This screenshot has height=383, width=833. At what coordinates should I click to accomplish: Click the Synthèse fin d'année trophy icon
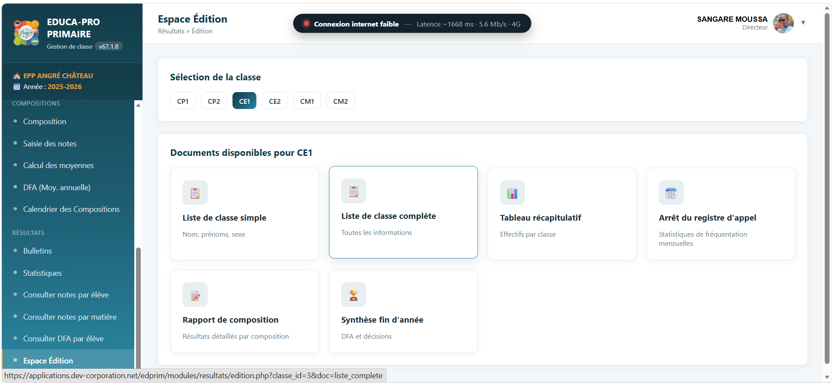(354, 295)
